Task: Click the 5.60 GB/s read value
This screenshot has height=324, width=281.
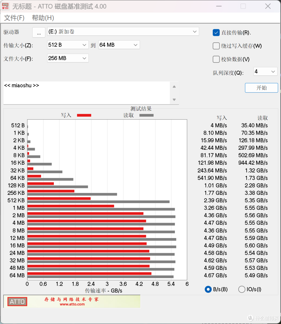Action: 256,245
